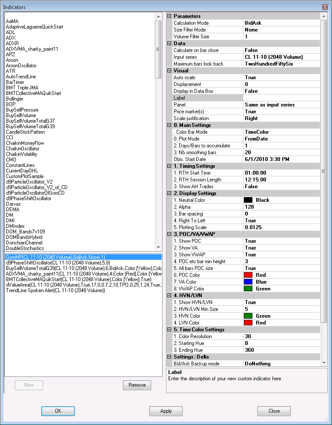Click Volume Filter Size value field
The height and width of the screenshot is (425, 332).
point(282,37)
